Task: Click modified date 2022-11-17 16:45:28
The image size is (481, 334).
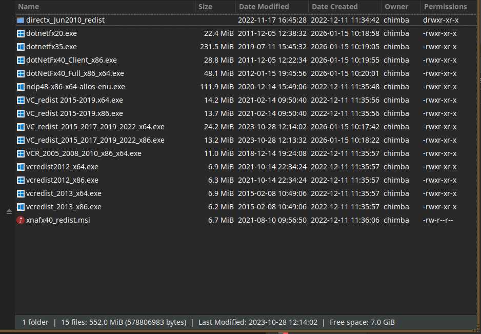Action: pyautogui.click(x=272, y=20)
